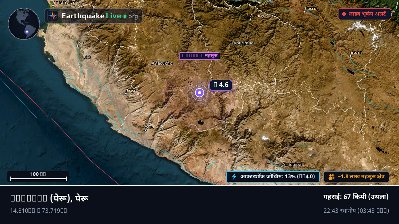The image size is (399, 224).
Task: Click the Abancay city label
Action: pos(257,16)
